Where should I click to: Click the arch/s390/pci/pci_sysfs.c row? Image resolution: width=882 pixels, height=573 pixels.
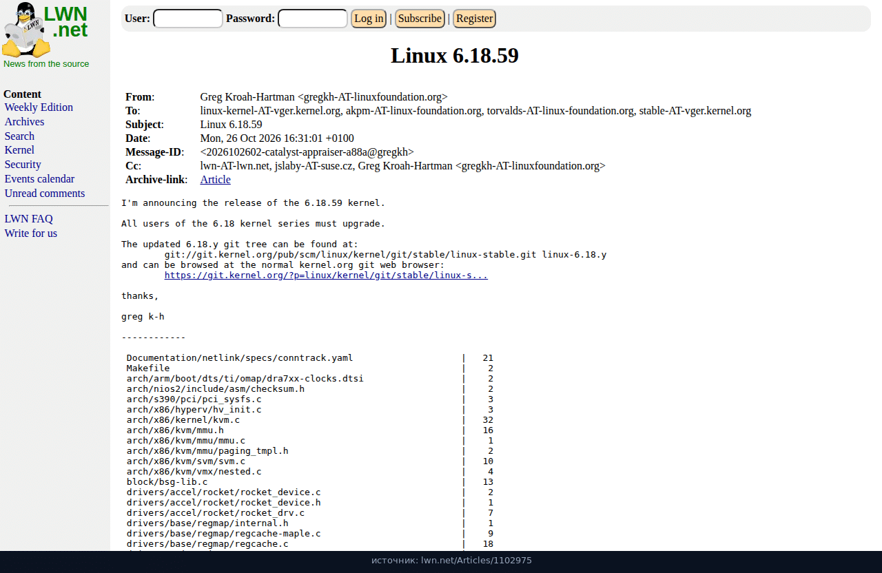pyautogui.click(x=310, y=399)
